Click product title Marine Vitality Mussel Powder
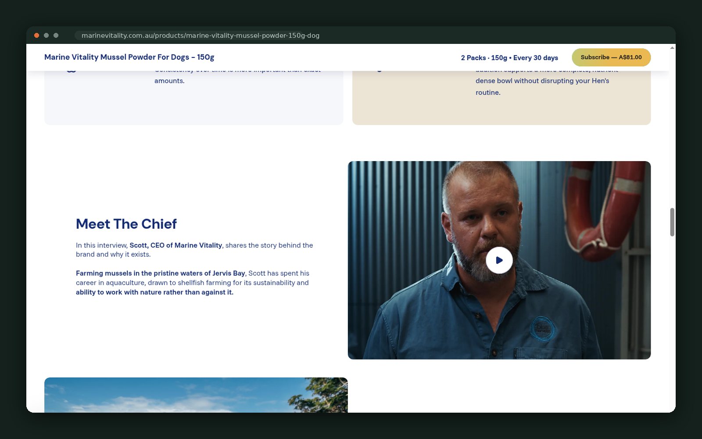 pyautogui.click(x=129, y=57)
